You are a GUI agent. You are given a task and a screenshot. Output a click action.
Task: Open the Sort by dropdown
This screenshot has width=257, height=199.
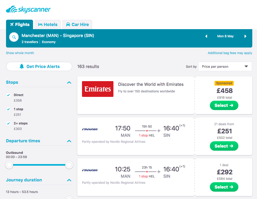[x=225, y=66]
